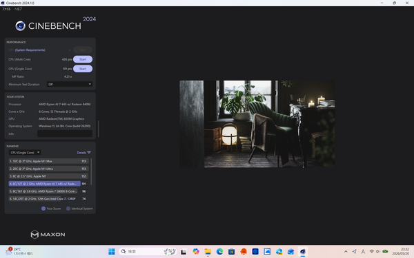Start the CPU (Multi Core) benchmark
The height and width of the screenshot is (258, 414).
click(x=83, y=59)
